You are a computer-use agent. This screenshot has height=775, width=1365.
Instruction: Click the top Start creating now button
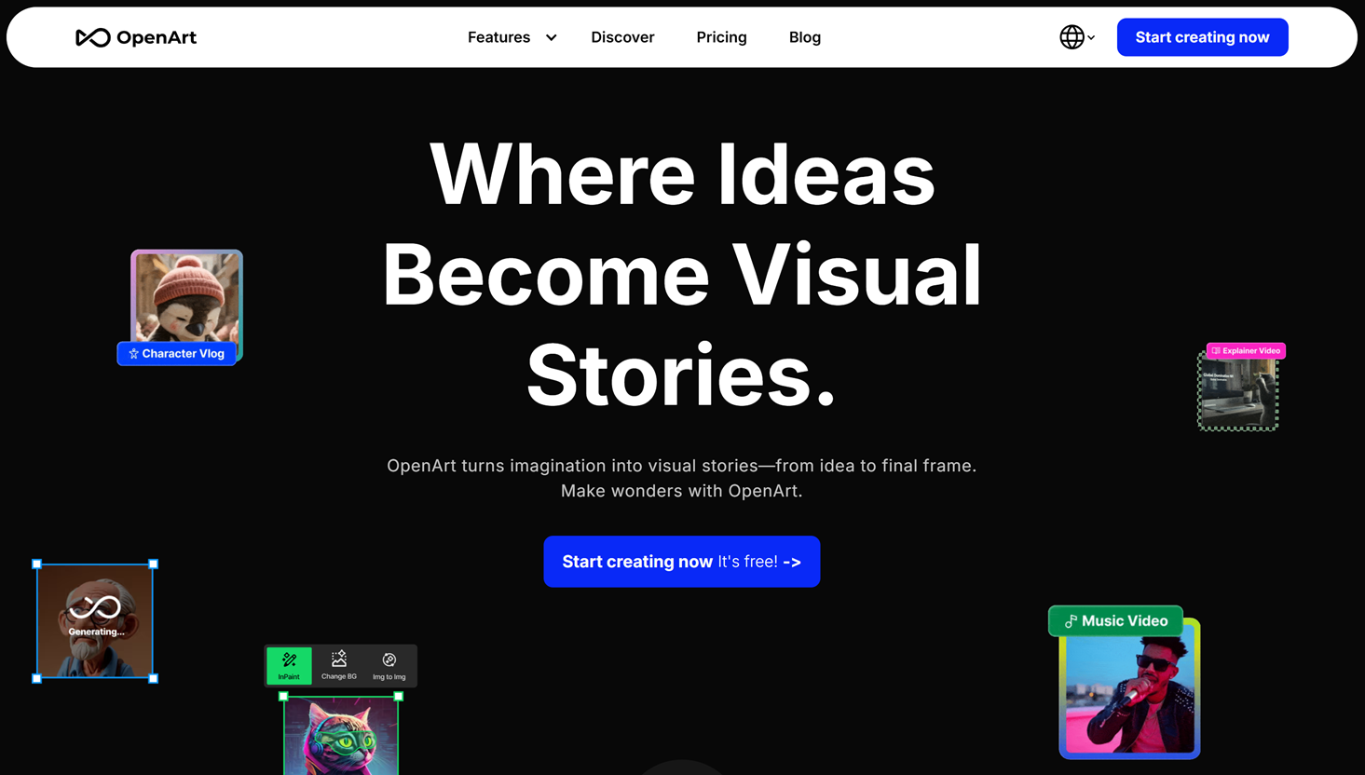(x=1202, y=36)
